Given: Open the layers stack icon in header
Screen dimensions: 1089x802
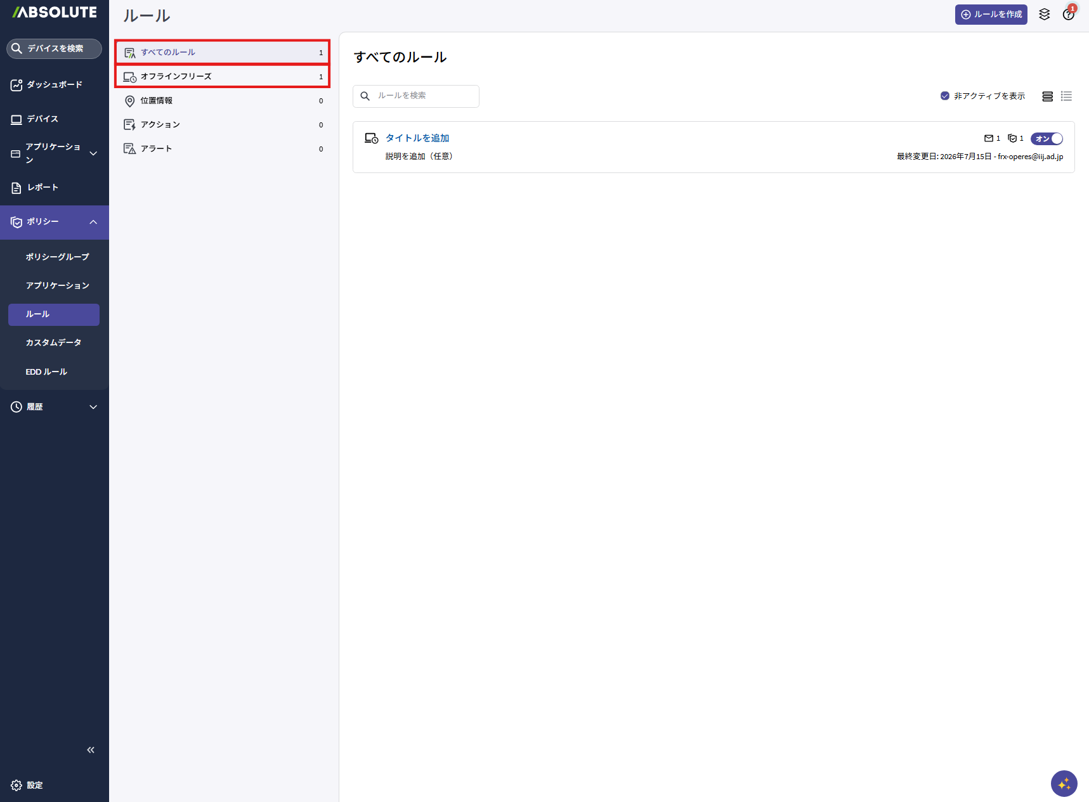Looking at the screenshot, I should (1045, 14).
